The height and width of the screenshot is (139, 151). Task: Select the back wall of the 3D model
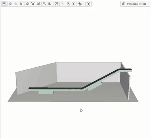tap(88, 72)
